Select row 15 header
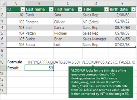The width and height of the screenshot is (137, 100). tap(3, 91)
